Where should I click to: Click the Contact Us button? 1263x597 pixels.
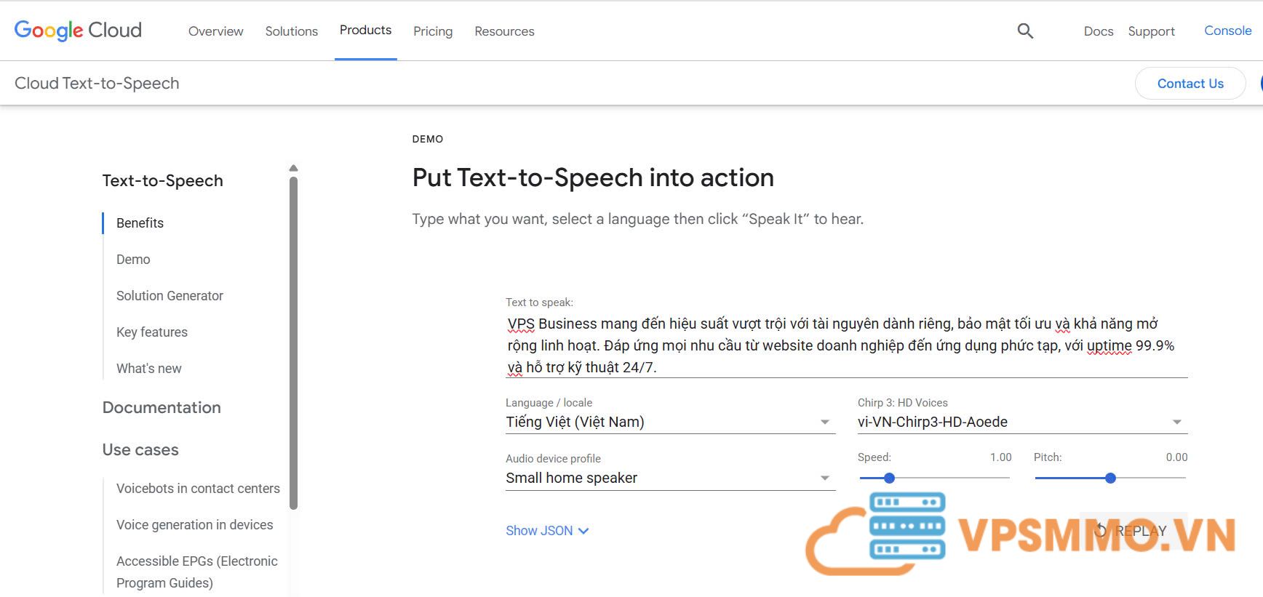pos(1190,84)
